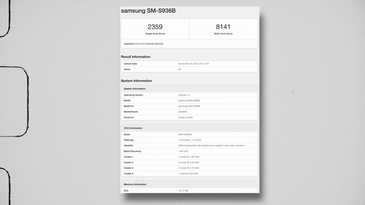
Task: Click the CPU Name label
Action: tap(127, 134)
